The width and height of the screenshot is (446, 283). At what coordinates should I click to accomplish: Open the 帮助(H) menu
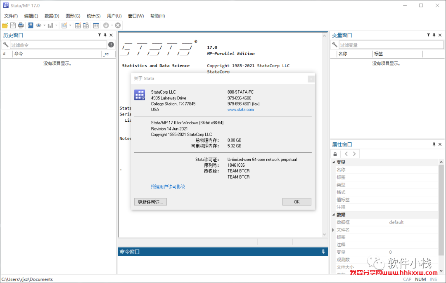(158, 16)
